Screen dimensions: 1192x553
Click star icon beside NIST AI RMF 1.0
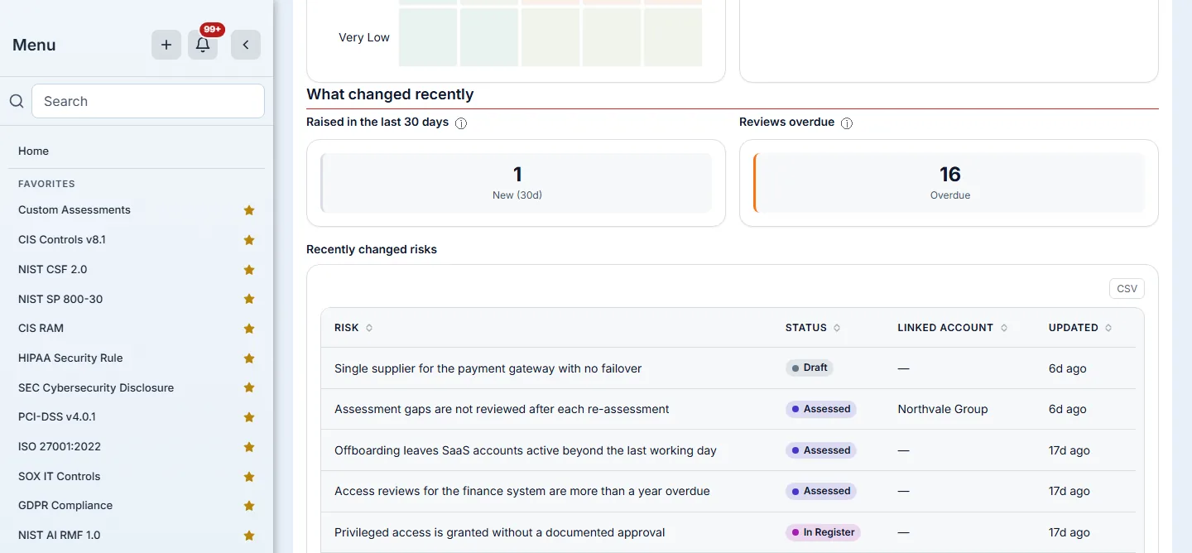(x=249, y=536)
